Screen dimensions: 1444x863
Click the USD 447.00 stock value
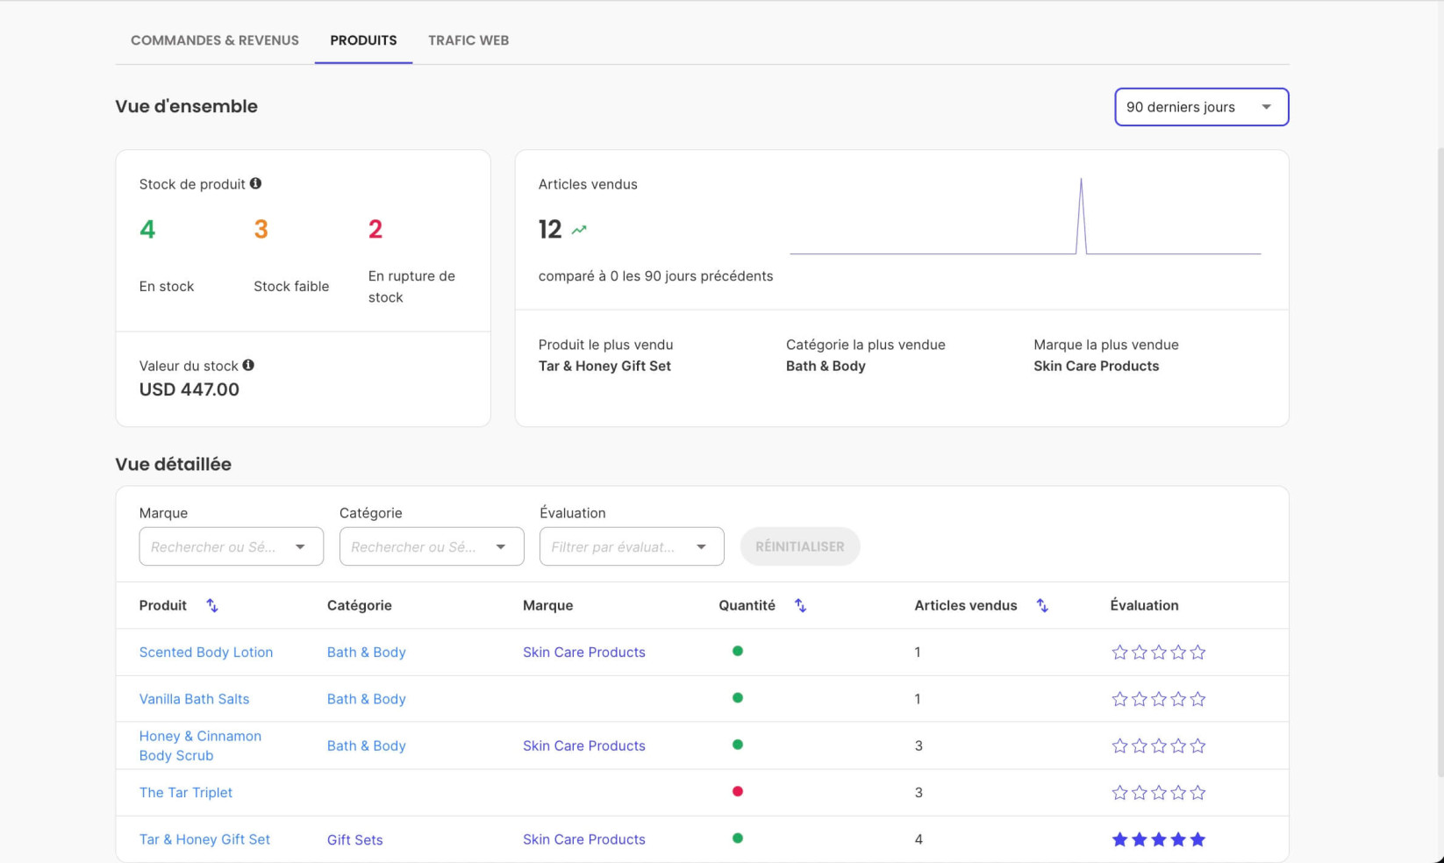click(x=189, y=389)
